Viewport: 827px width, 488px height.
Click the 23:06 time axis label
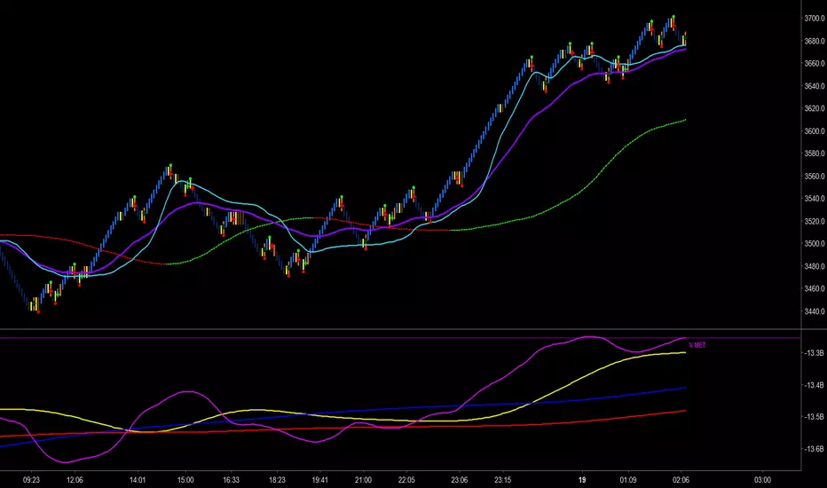pos(459,480)
